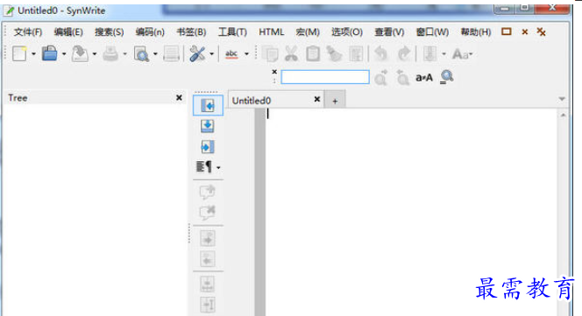Image resolution: width=582 pixels, height=316 pixels.
Task: Toggle the right panel show/hide icon
Action: tap(208, 147)
